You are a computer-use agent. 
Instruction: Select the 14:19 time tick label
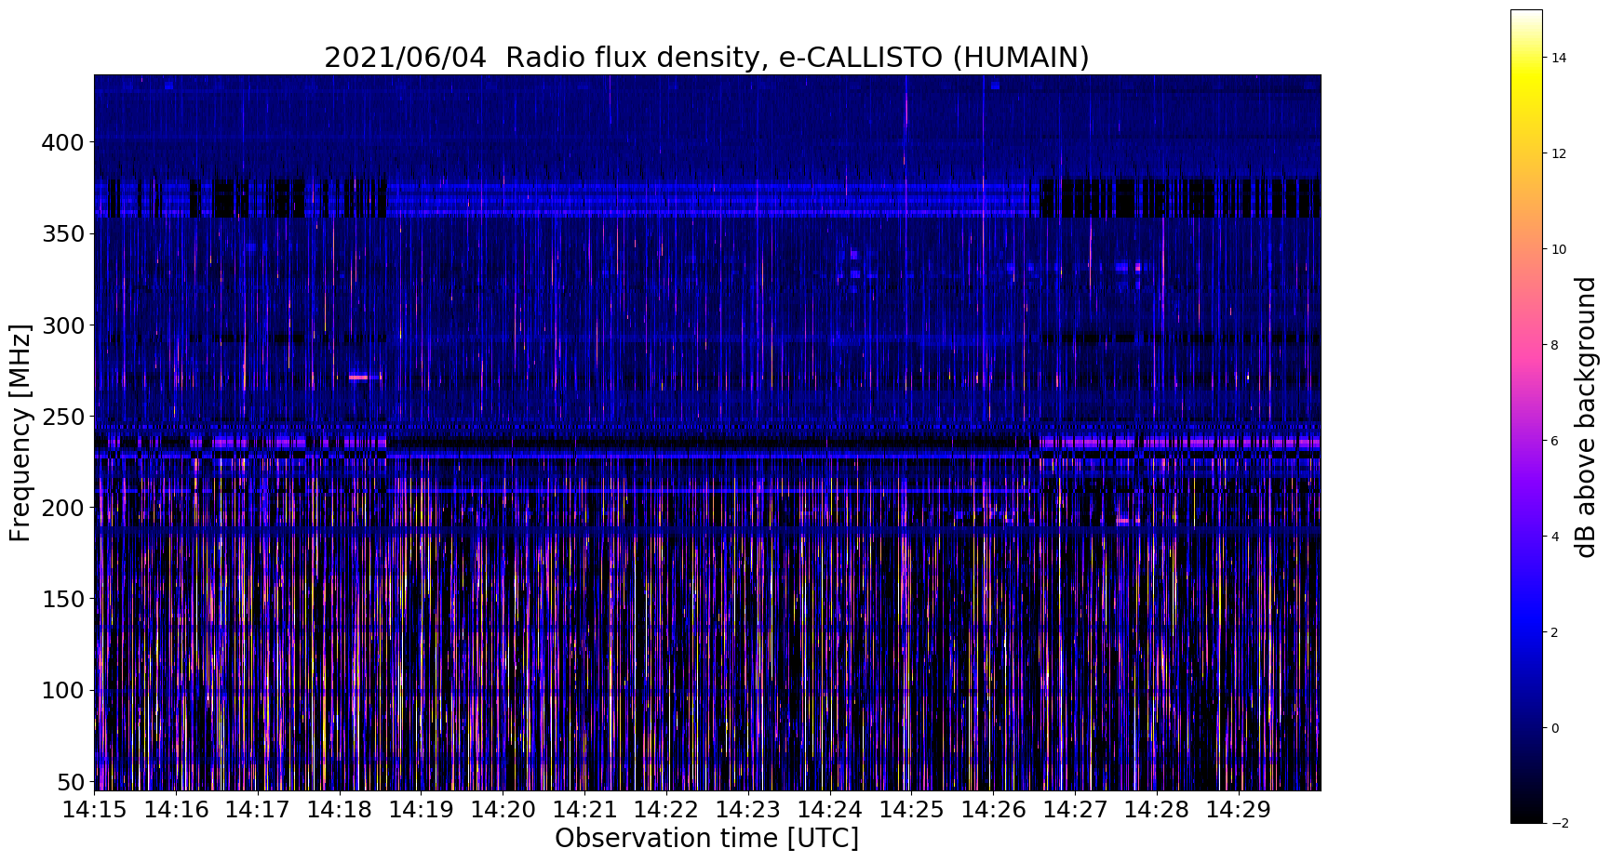[x=421, y=809]
